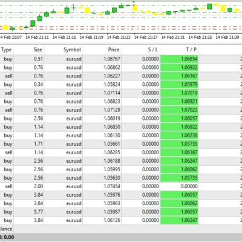
Task: Click the 14 Feb 21:23 time label
Action: pyautogui.click(x=119, y=38)
